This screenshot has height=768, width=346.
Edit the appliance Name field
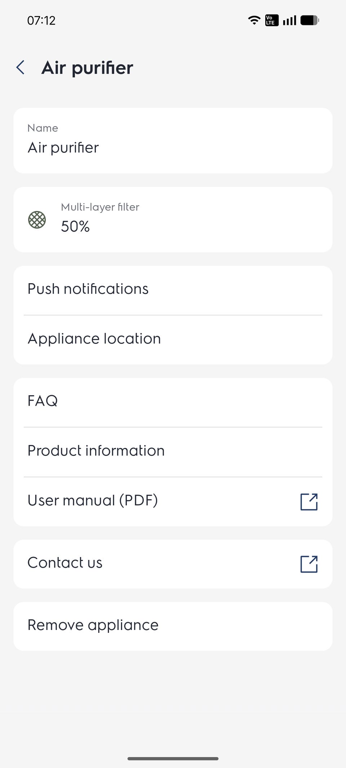pos(173,141)
